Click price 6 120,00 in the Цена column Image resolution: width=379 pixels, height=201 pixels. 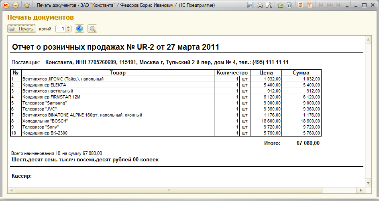[x=266, y=97]
